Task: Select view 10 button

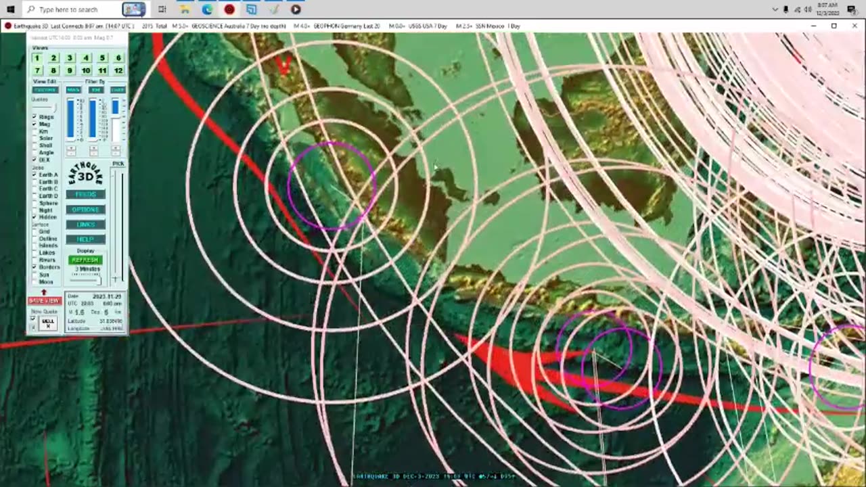Action: (86, 70)
